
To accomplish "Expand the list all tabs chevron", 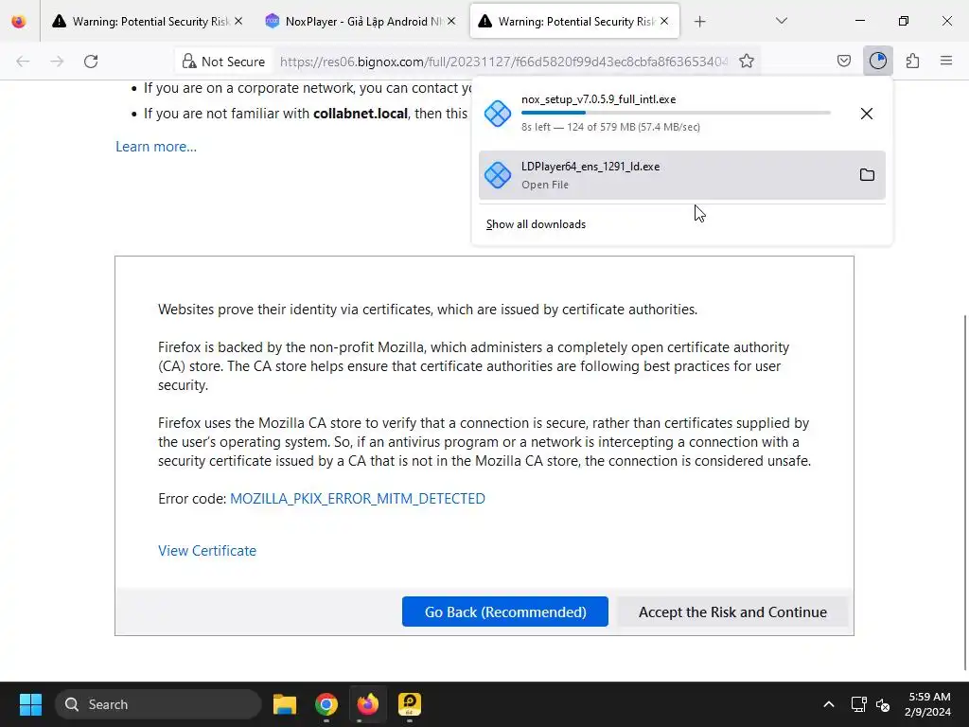I will click(781, 21).
